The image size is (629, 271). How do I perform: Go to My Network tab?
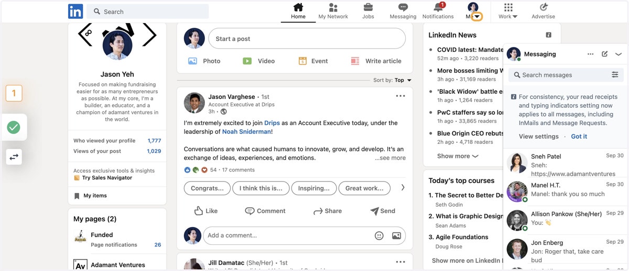(333, 11)
